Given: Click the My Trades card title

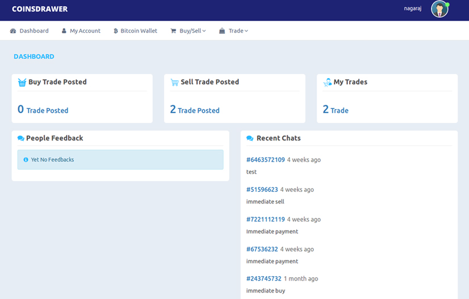Looking at the screenshot, I should [x=350, y=82].
